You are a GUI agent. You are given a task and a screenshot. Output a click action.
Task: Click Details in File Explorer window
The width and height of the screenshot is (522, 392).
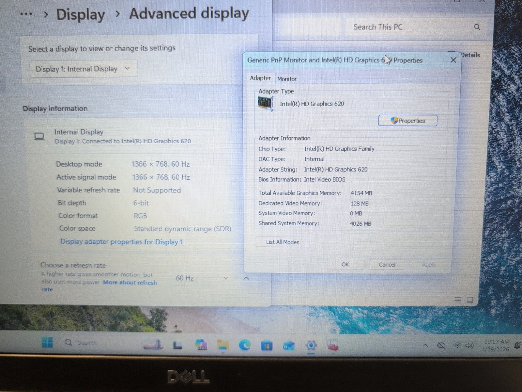tap(470, 55)
